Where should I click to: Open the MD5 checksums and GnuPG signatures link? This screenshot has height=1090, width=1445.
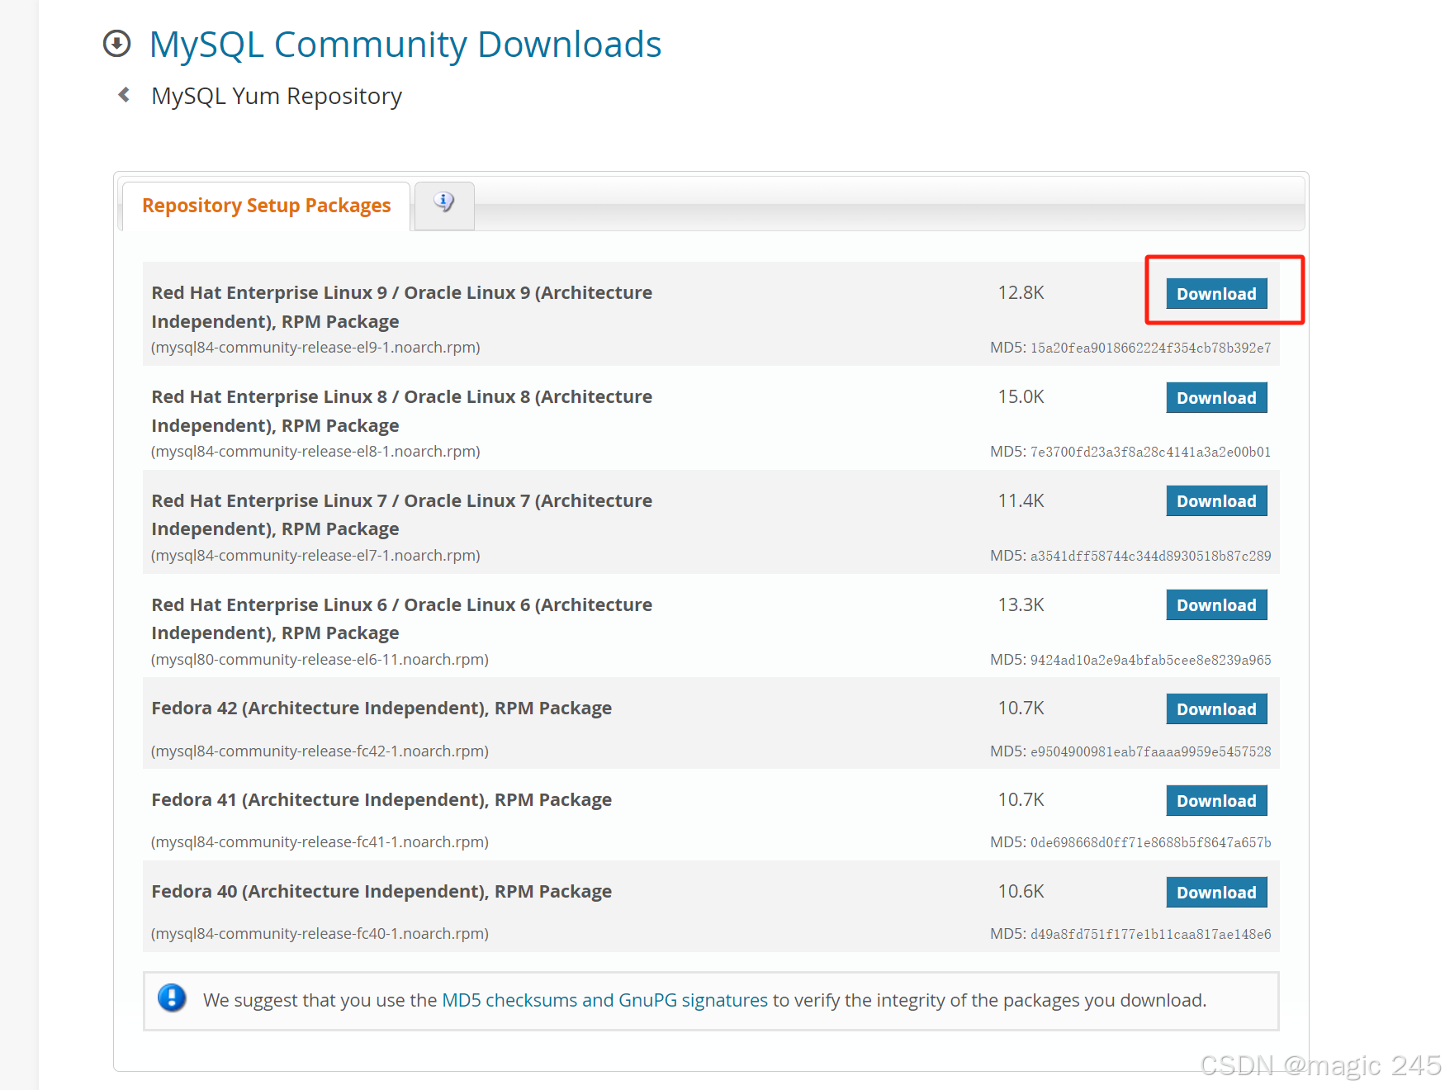click(604, 1000)
